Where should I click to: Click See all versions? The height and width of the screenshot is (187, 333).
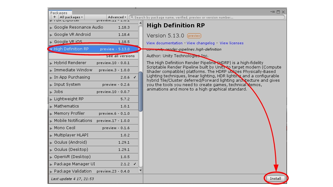pos(120,56)
